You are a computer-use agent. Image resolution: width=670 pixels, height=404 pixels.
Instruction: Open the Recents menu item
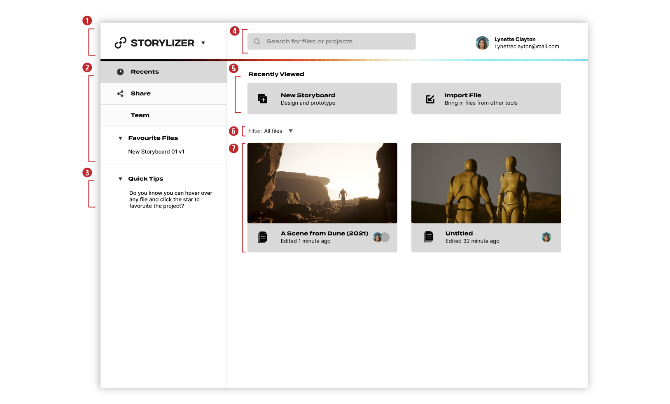[163, 72]
